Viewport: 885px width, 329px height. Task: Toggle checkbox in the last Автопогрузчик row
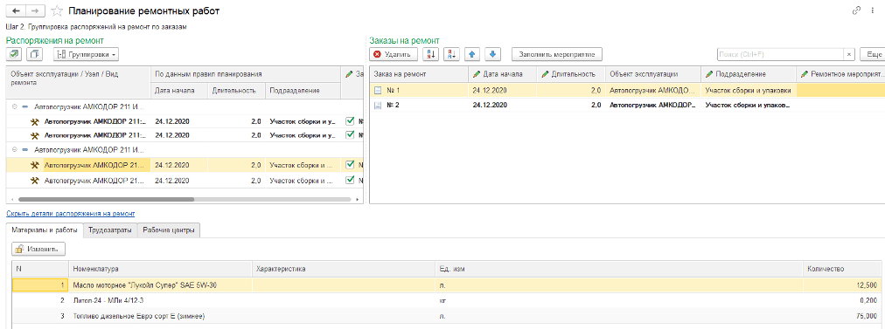tap(350, 181)
